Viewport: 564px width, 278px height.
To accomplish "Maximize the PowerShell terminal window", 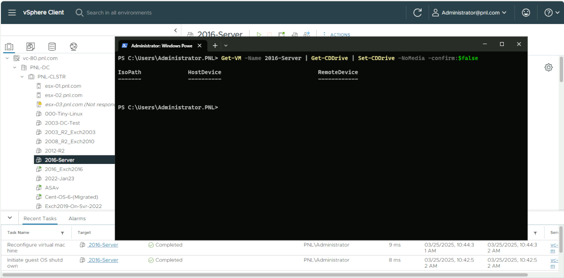I will (x=502, y=44).
